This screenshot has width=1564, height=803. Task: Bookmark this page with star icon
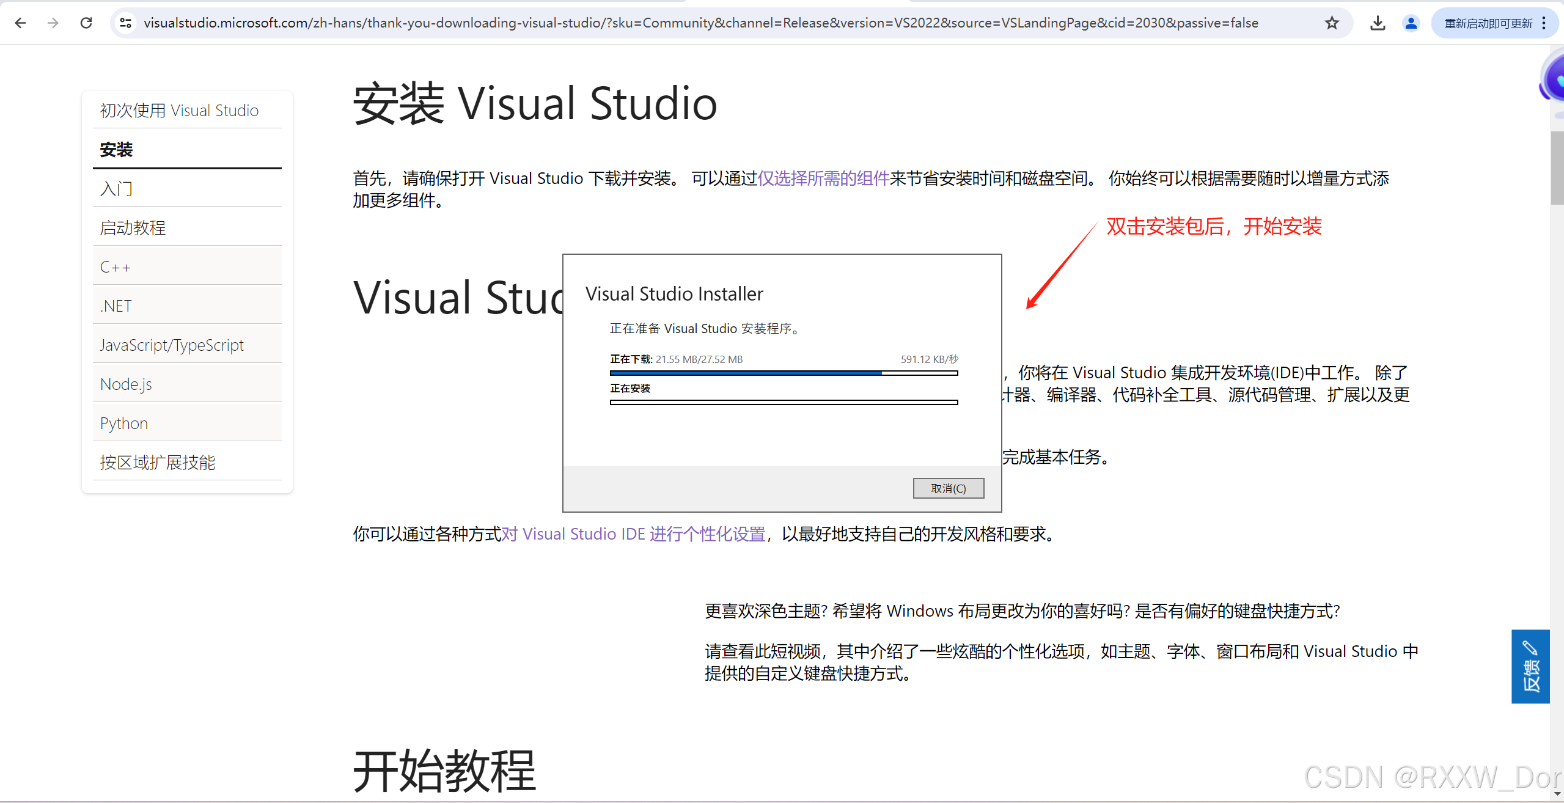[1332, 23]
